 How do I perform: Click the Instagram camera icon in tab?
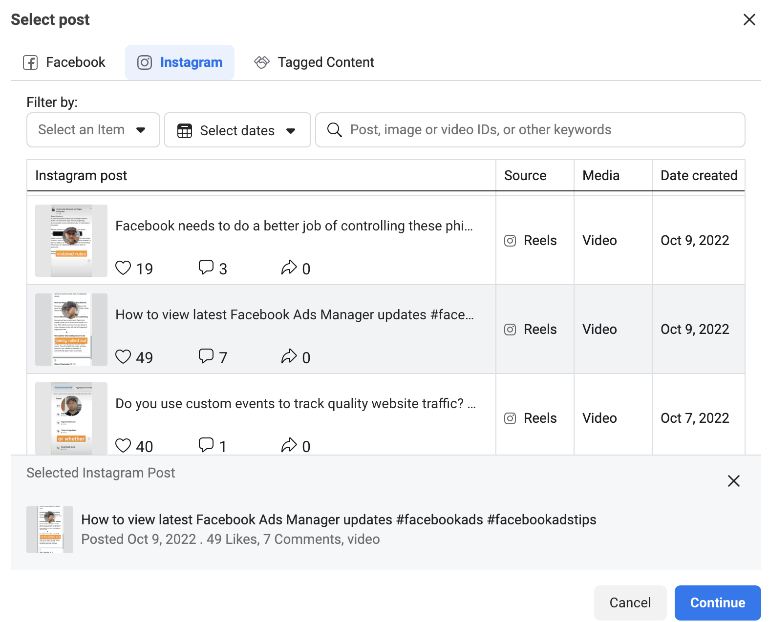pos(145,62)
